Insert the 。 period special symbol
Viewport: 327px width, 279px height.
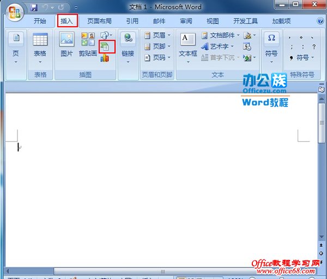click(301, 38)
